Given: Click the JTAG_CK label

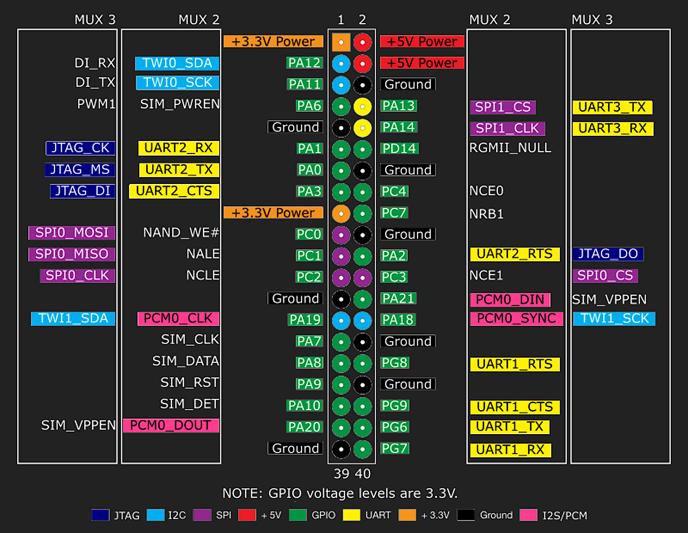Looking at the screenshot, I should click(x=80, y=148).
